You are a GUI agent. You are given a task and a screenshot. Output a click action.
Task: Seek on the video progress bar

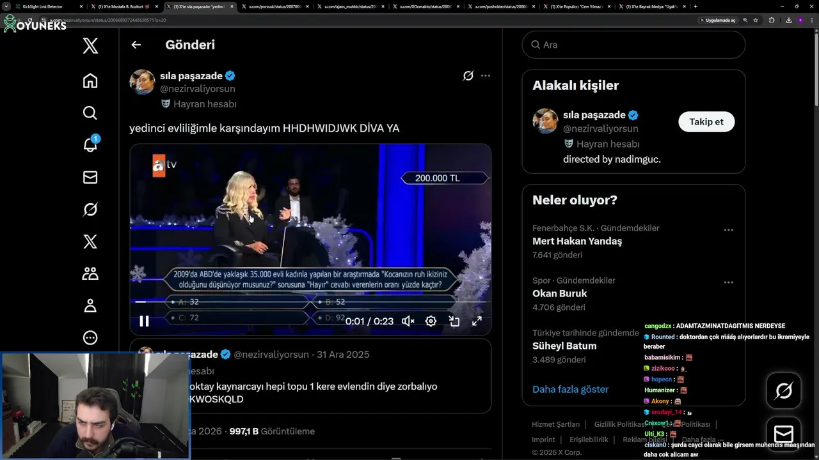(310, 302)
